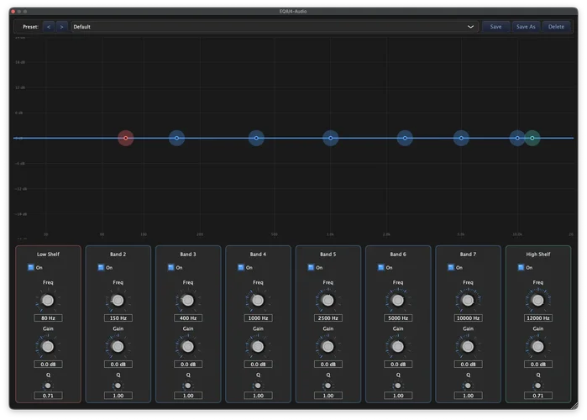Click the Delete preset button
The image size is (587, 420).
(x=556, y=27)
